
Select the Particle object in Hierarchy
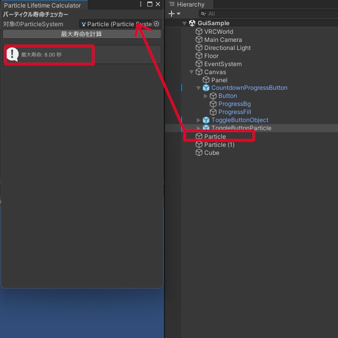pyautogui.click(x=215, y=136)
